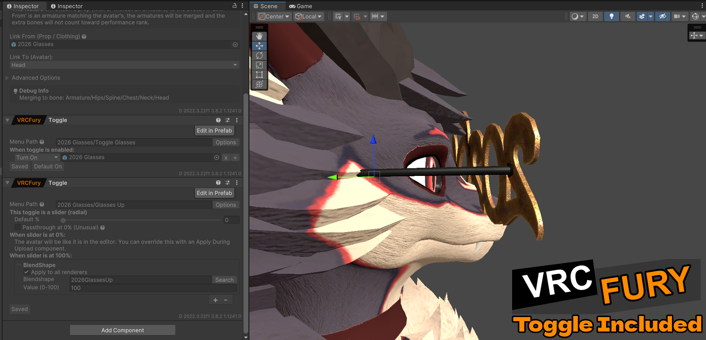Select the Hand view tool
The height and width of the screenshot is (340, 706).
tap(259, 36)
